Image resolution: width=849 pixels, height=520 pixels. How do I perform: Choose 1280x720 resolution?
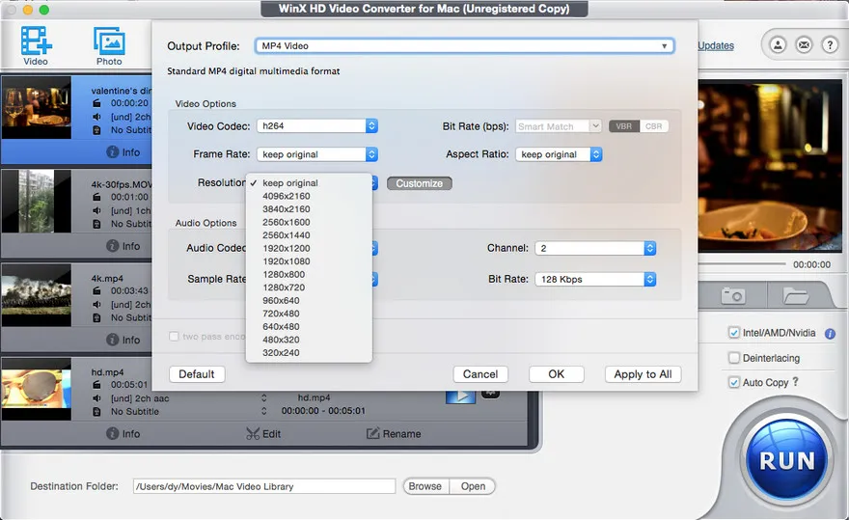click(309, 287)
